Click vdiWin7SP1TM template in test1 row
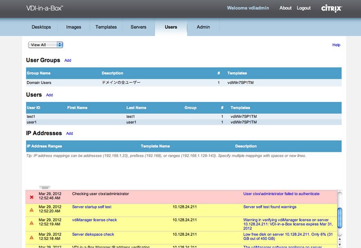Screen dimensions: 361x248 coord(244,117)
